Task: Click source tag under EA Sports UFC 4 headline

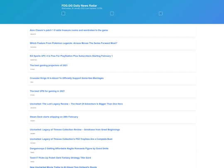Action: (34, 60)
